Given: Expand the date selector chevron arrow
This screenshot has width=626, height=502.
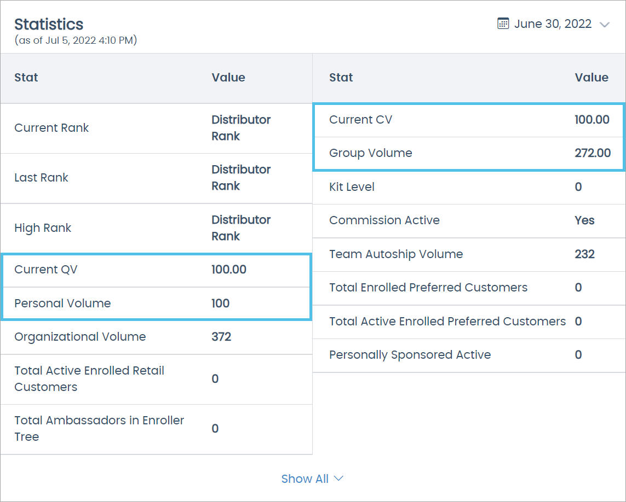Looking at the screenshot, I should [x=605, y=25].
